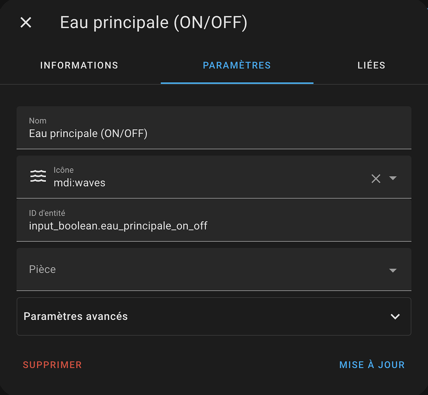Focus the ID d'entité input field
The width and height of the screenshot is (428, 395).
214,226
